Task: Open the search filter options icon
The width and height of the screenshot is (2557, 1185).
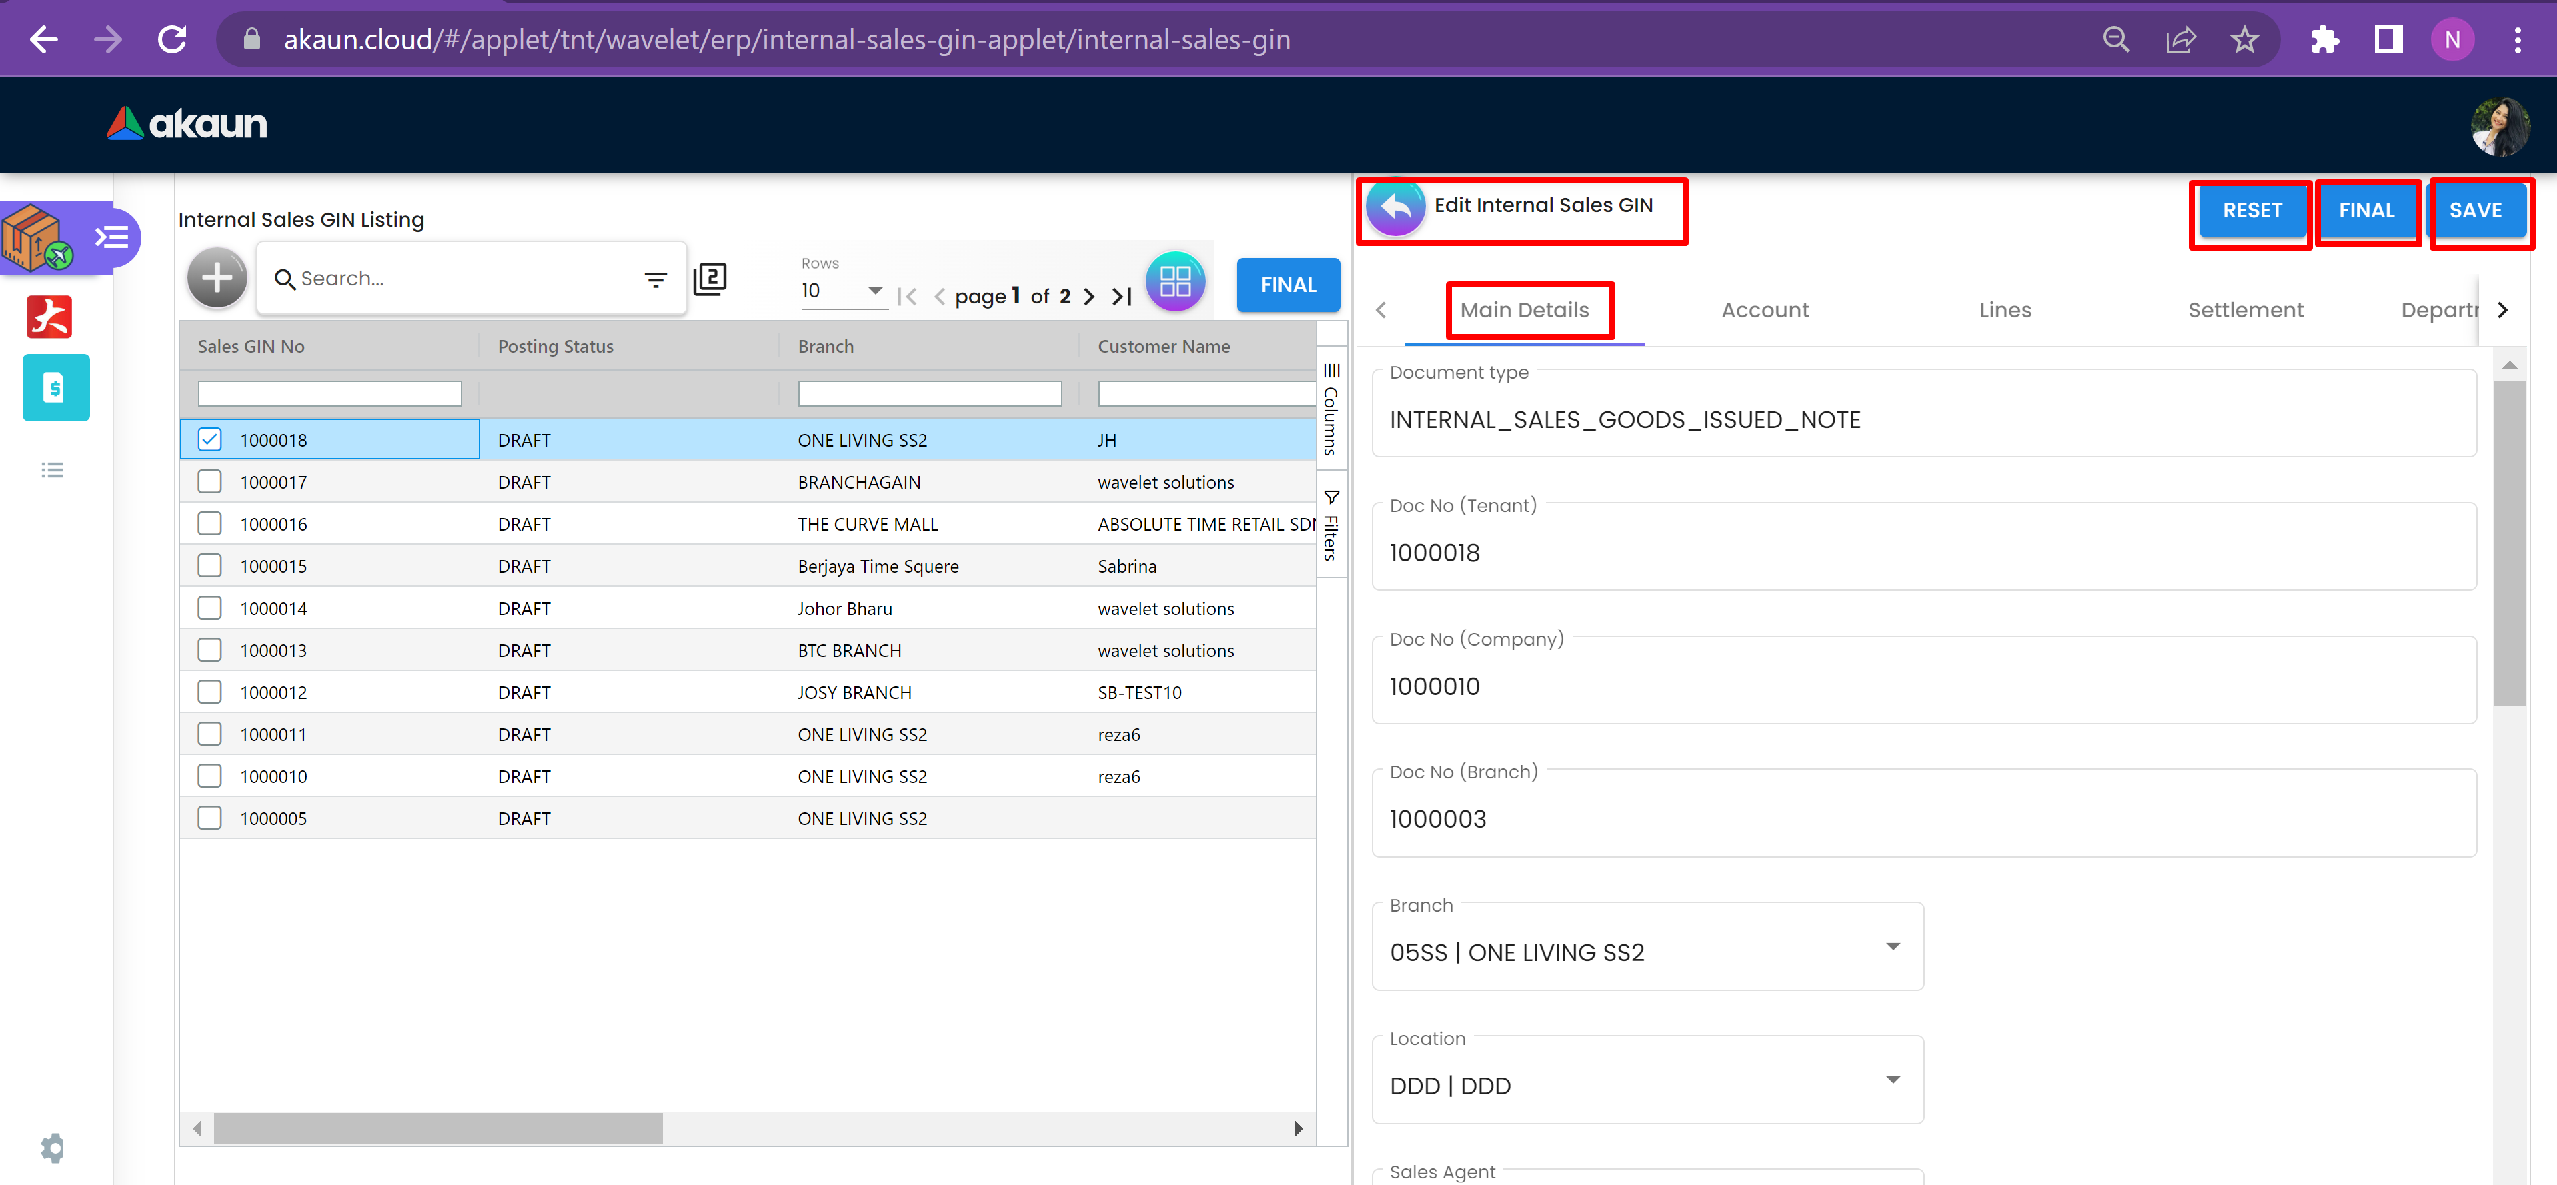Action: point(655,280)
